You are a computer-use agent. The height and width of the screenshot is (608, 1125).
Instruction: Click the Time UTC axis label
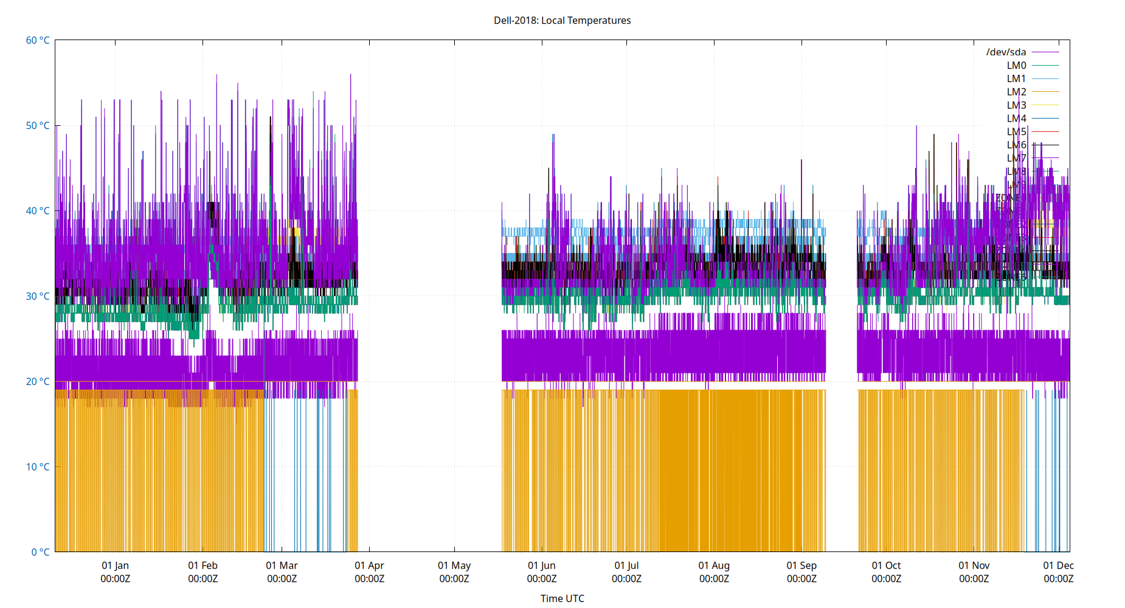[x=561, y=598]
